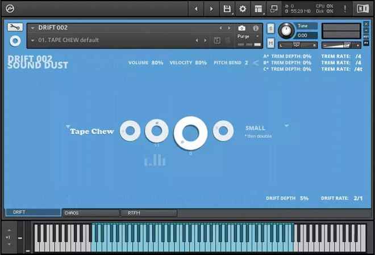
Task: Open the 01. TAPE CHEW preset dropdown
Action: [x=32, y=40]
